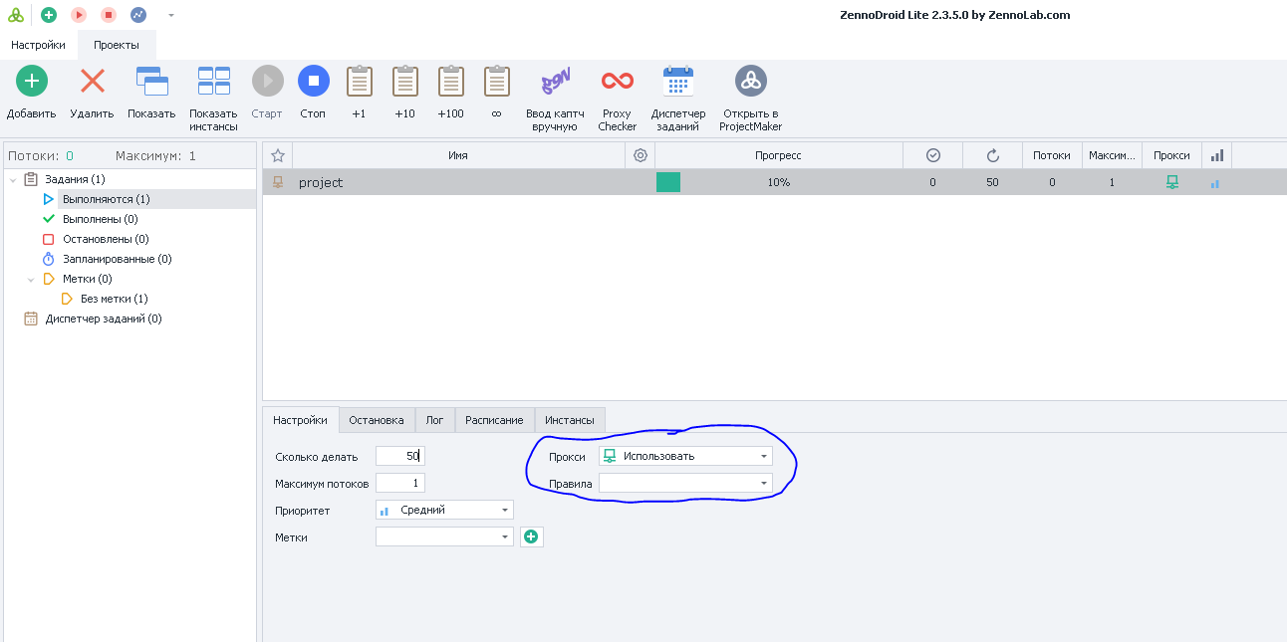
Task: Sort by the Прогресс column header
Action: [x=778, y=155]
